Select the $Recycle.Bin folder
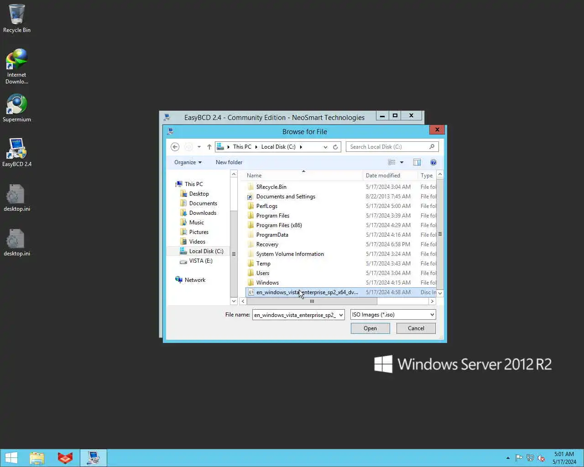584x467 pixels. click(x=271, y=187)
